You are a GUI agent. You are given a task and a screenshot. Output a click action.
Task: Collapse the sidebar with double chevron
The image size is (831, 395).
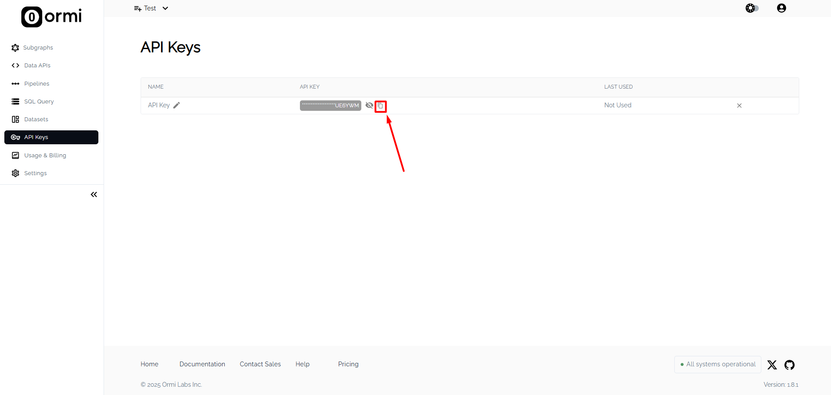pyautogui.click(x=94, y=195)
